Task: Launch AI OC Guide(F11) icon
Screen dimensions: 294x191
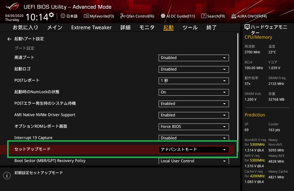Action: (x=163, y=16)
